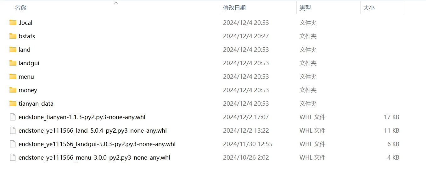Click the 类型 column header
Viewport: 426px width, 185px height.
click(x=305, y=8)
